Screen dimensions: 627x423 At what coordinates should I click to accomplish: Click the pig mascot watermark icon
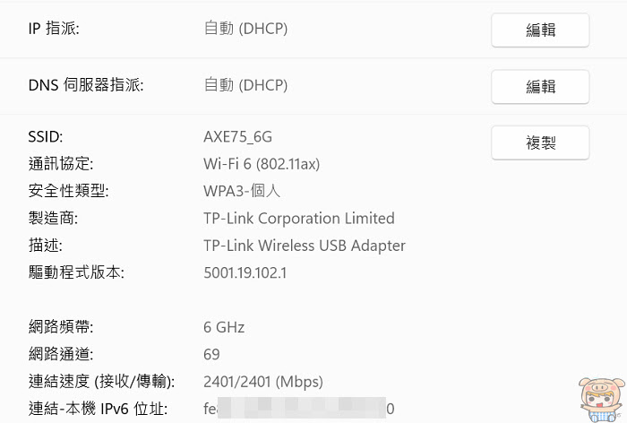602,400
